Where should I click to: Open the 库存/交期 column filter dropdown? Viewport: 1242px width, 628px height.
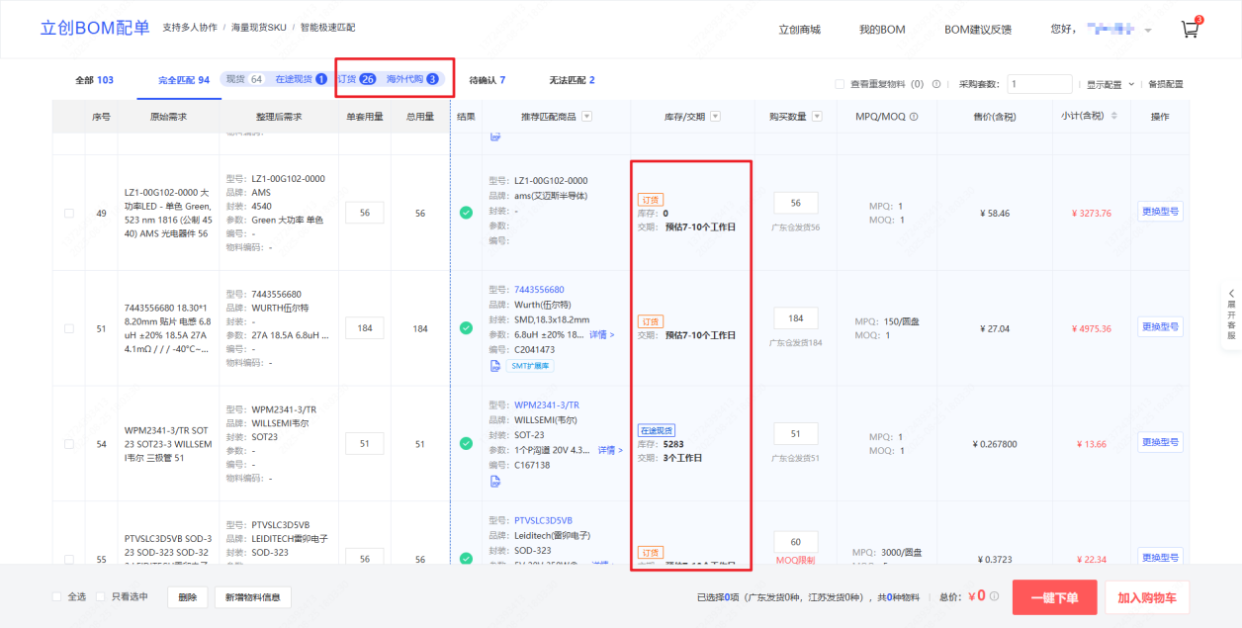click(x=715, y=117)
